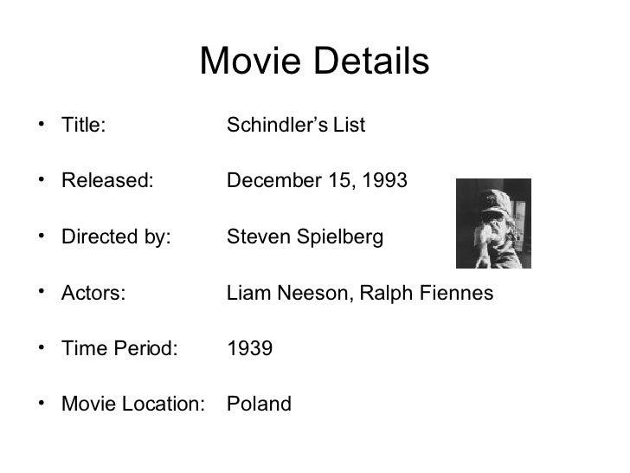Viewport: 630px width, 473px height.
Task: Click the Time Period: label
Action: 119,348
